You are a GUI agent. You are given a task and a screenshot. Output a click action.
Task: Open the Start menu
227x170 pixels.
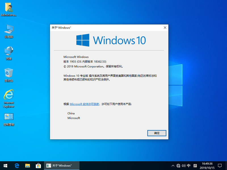tap(5, 165)
